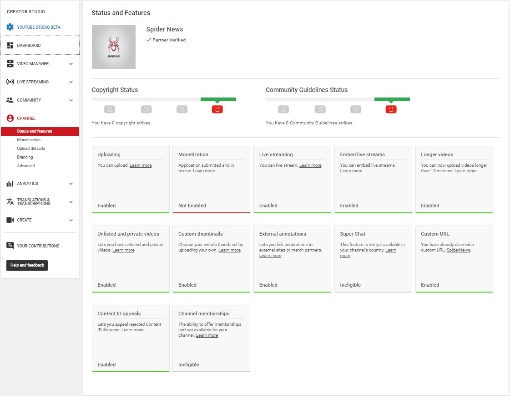Open Advanced under Channel
The width and height of the screenshot is (510, 396).
coord(25,166)
